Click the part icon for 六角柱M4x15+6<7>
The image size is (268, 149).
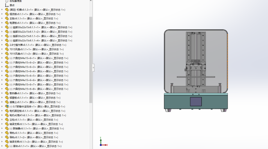click(7, 84)
